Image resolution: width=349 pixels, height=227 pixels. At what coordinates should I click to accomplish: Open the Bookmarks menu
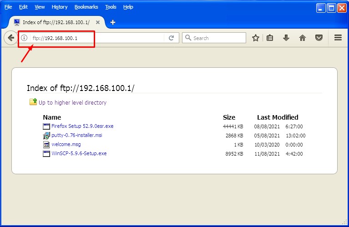click(x=86, y=7)
